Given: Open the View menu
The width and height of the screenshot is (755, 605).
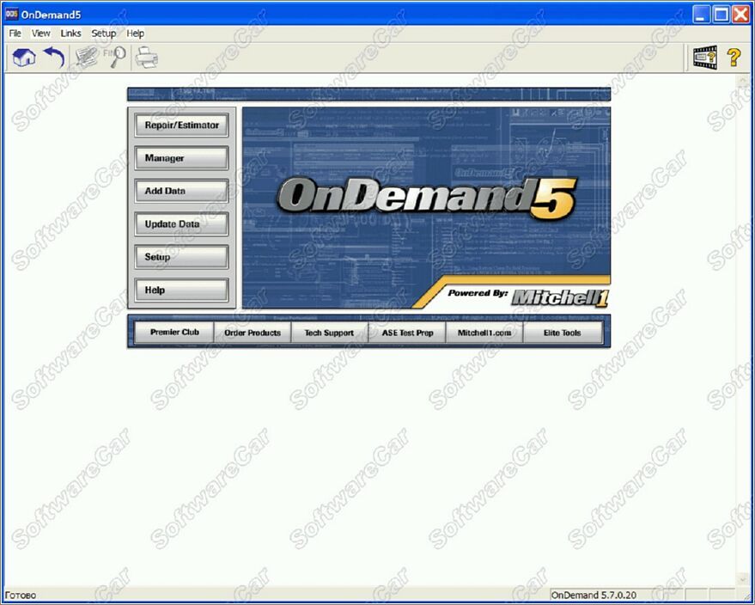Looking at the screenshot, I should click(x=41, y=34).
